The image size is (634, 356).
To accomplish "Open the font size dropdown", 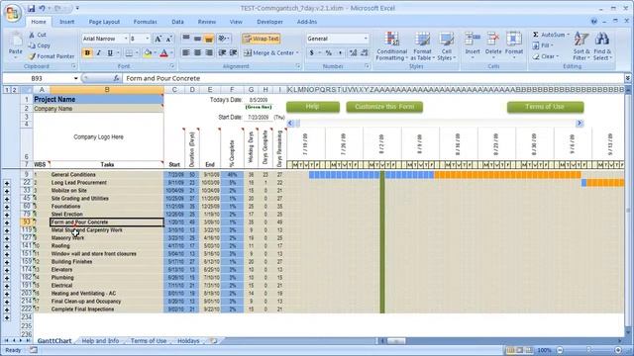I will (148, 39).
